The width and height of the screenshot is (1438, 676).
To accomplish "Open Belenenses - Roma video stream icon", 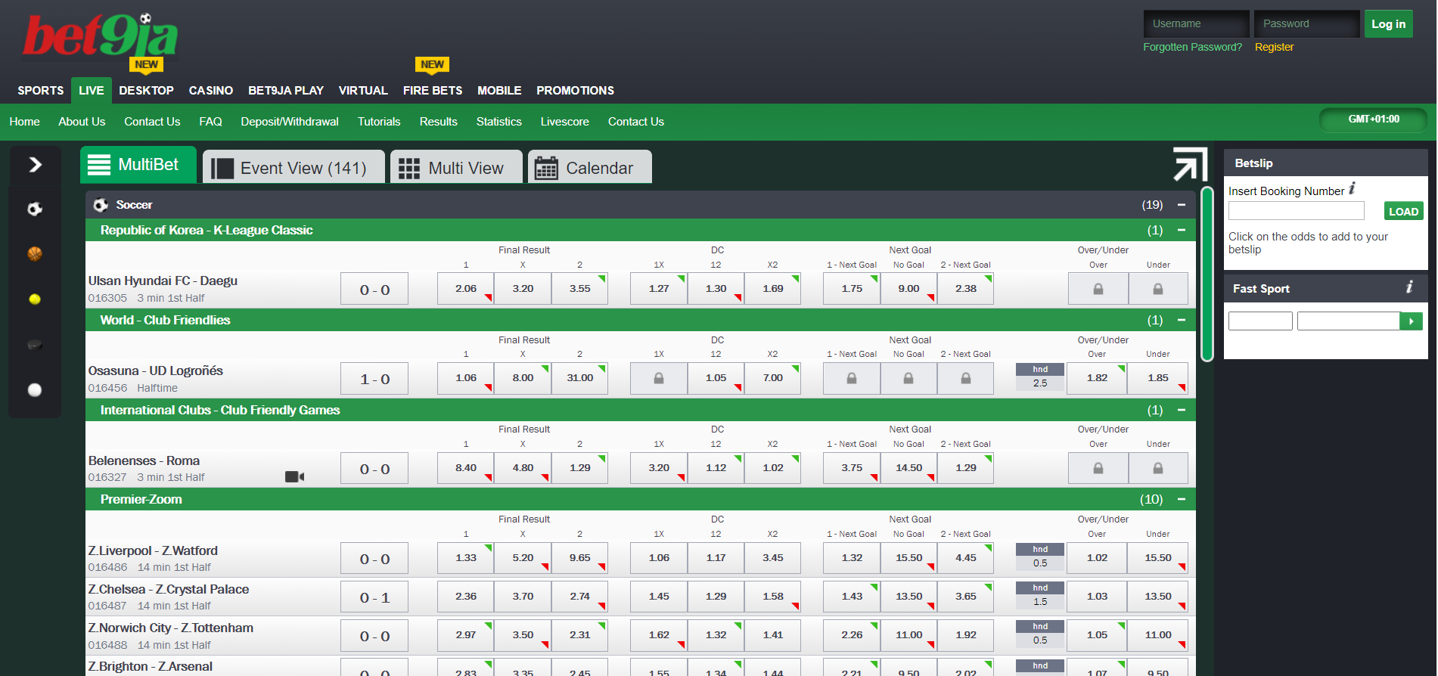I will tap(294, 476).
